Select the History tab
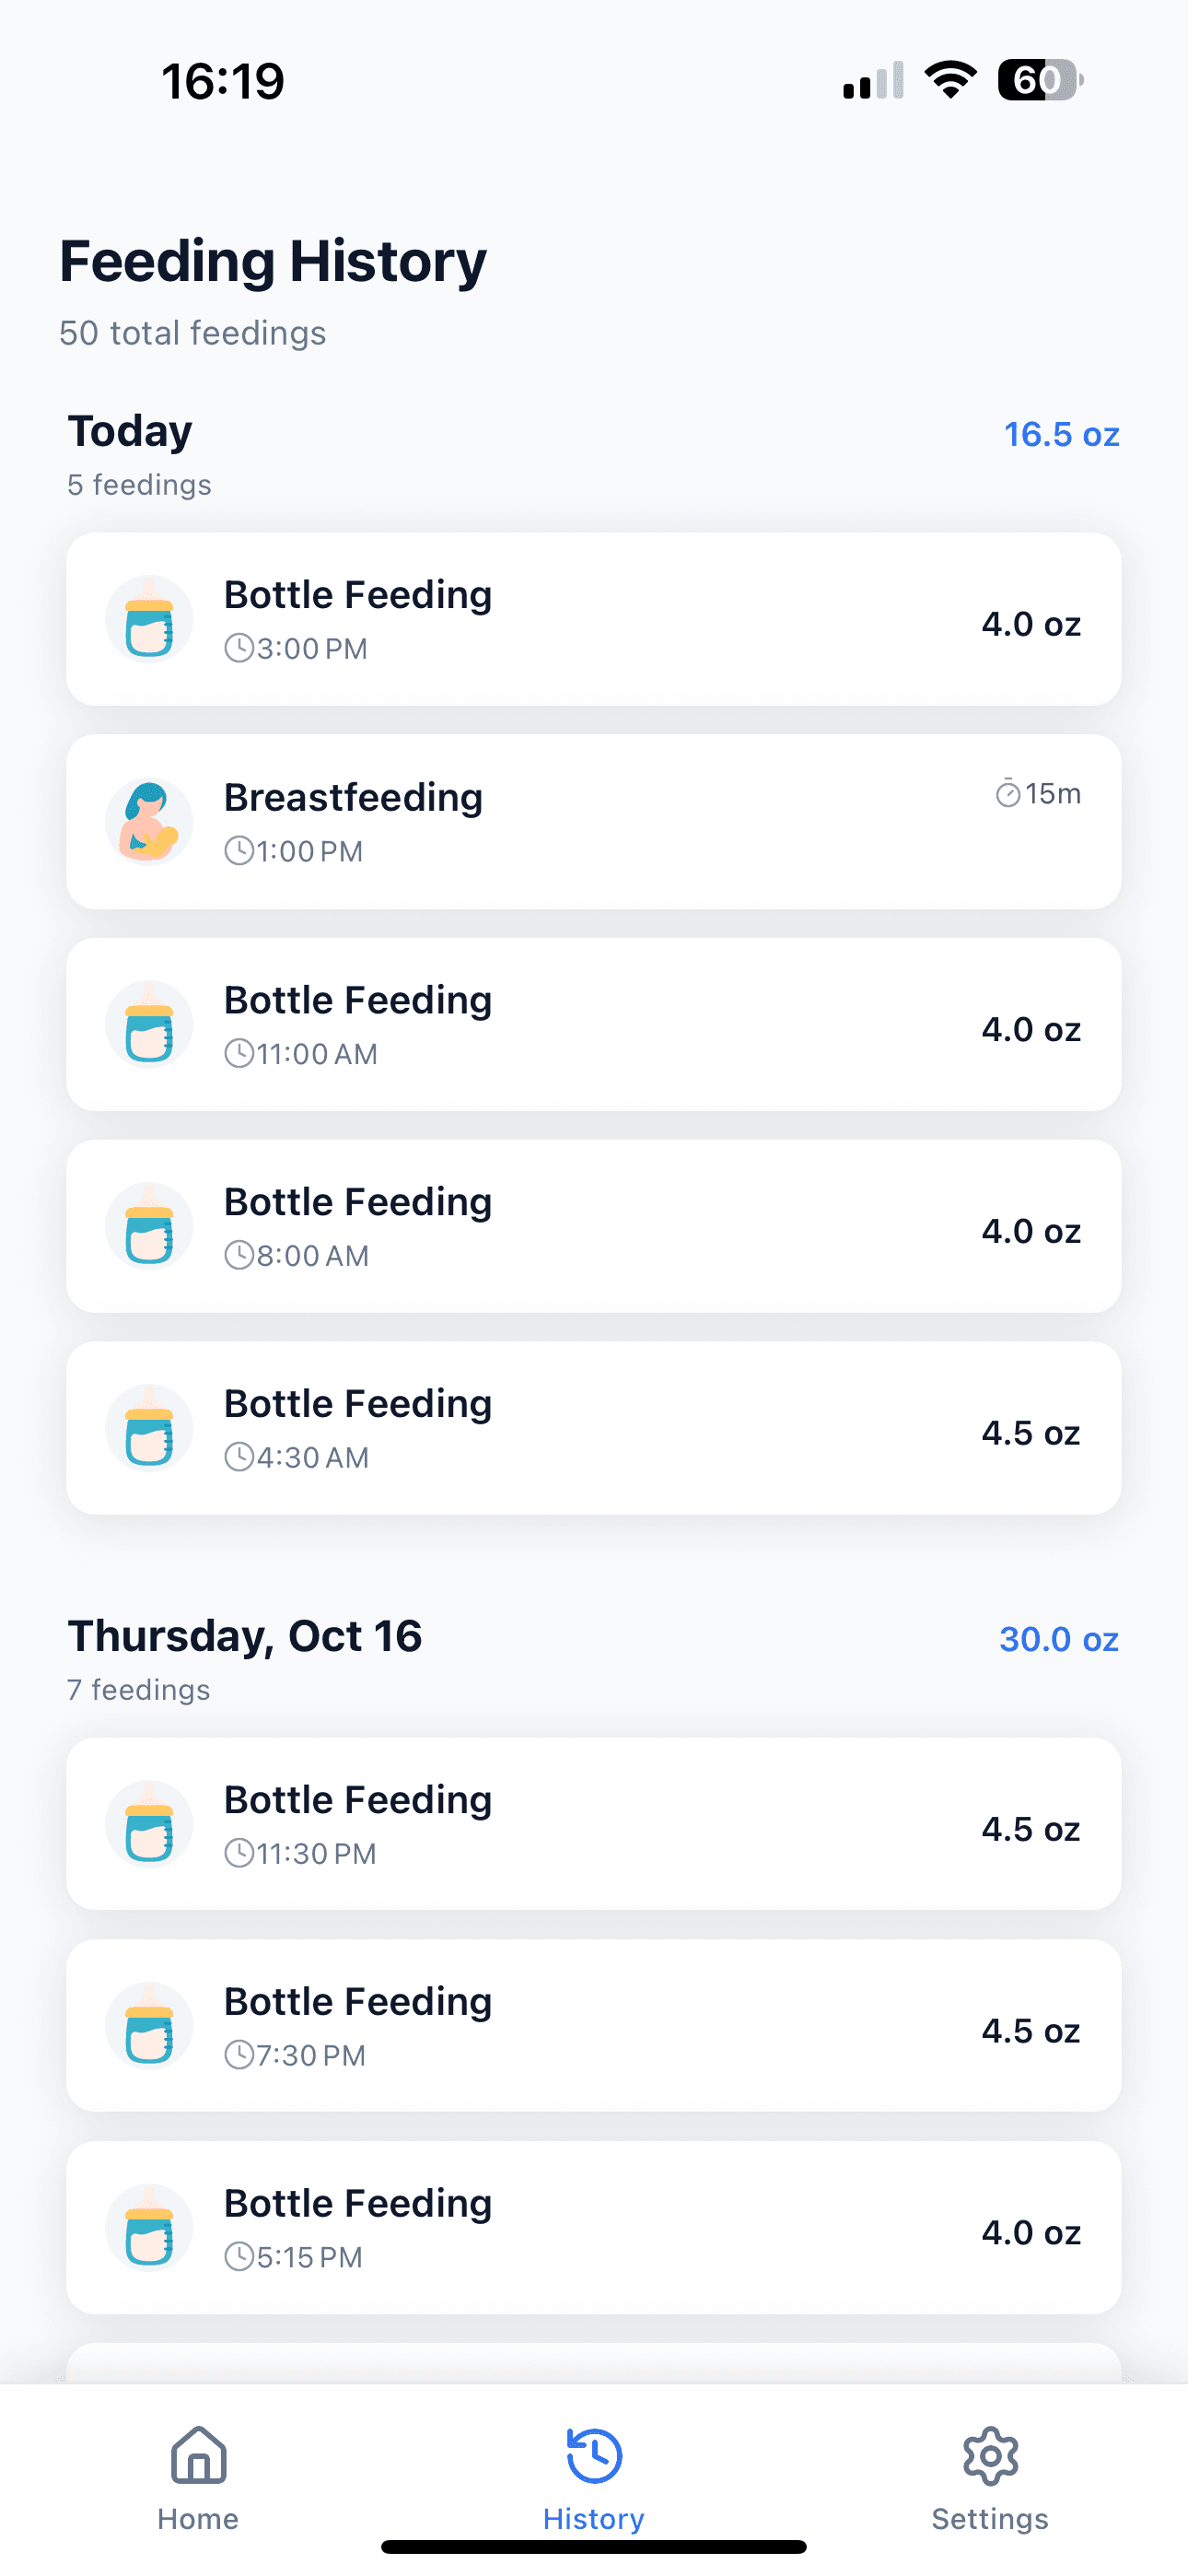 click(594, 2476)
